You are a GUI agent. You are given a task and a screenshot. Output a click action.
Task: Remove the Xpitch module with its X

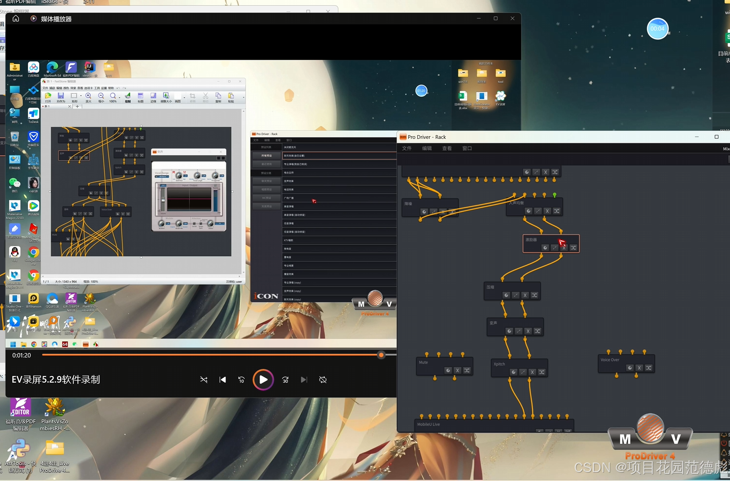click(532, 372)
